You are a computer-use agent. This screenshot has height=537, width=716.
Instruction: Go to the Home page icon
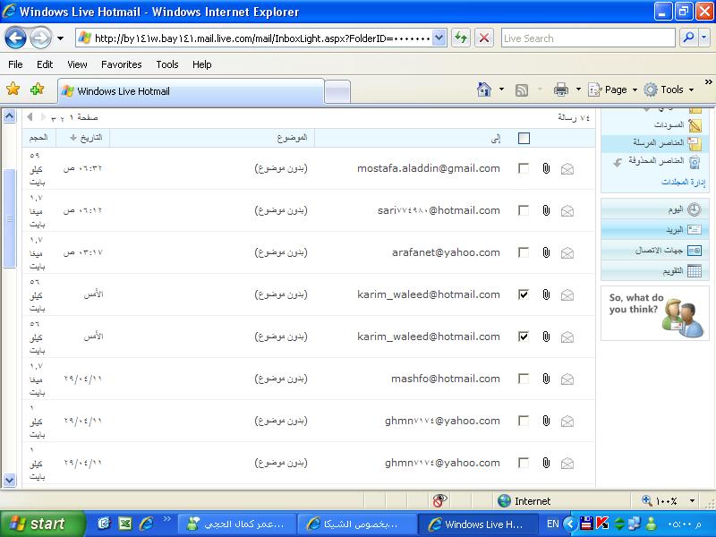click(484, 89)
